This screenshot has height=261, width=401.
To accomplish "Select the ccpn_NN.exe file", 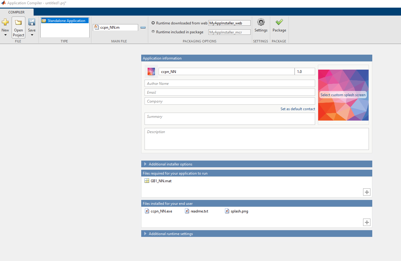I will [158, 211].
